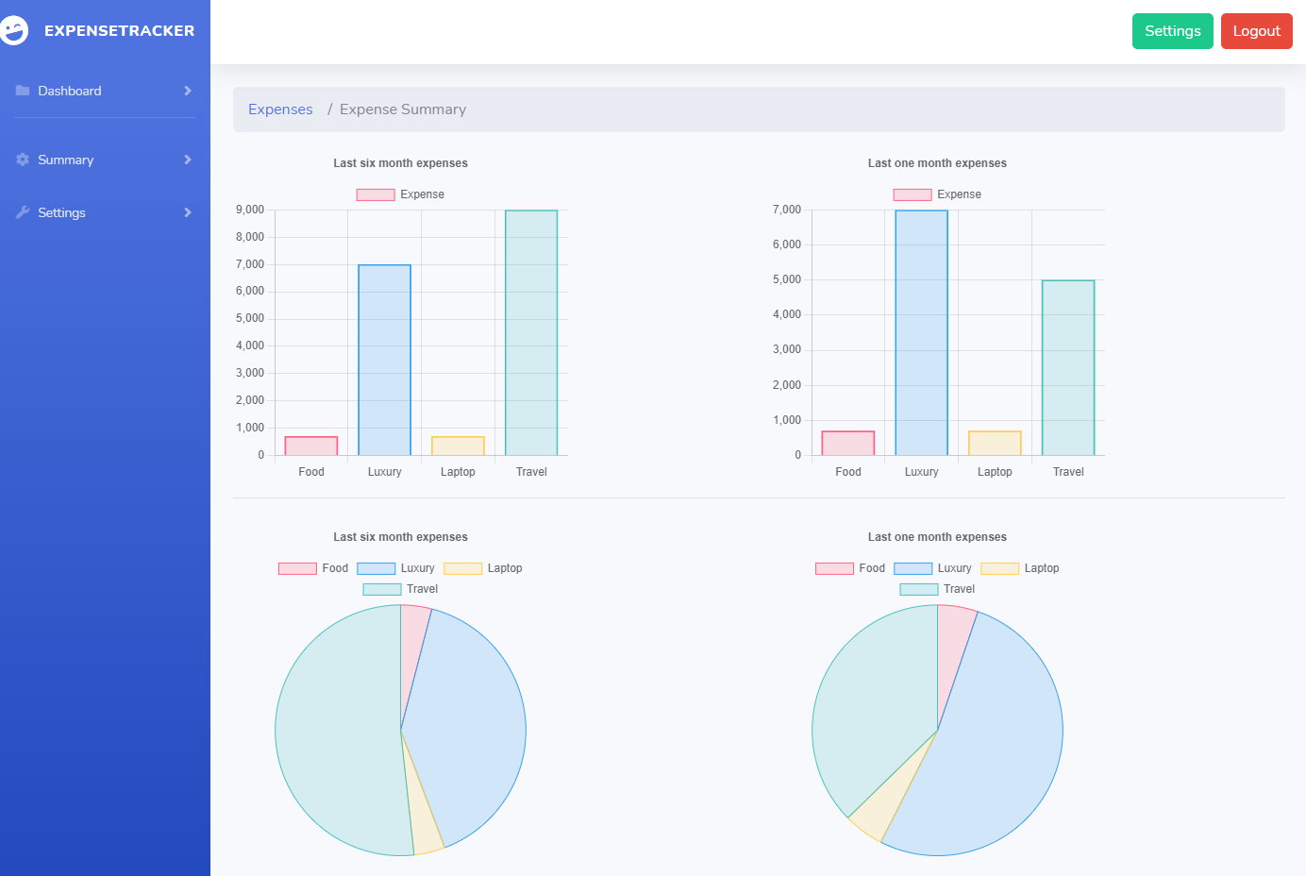Viewport: 1306px width, 876px height.
Task: Click the Travel bar in six month chart
Action: click(x=531, y=332)
